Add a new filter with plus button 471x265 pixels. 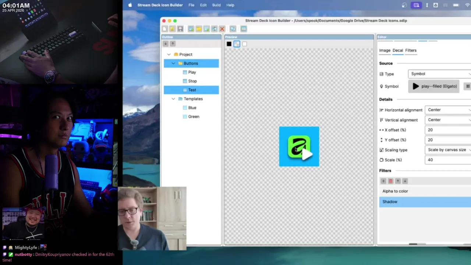(x=383, y=181)
